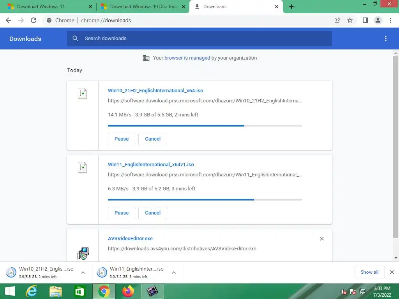Image resolution: width=399 pixels, height=299 pixels.
Task: Launch Internet Explorer from taskbar
Action: 32,291
